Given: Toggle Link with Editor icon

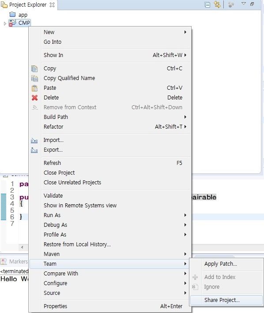Looking at the screenshot, I should click(x=217, y=4).
